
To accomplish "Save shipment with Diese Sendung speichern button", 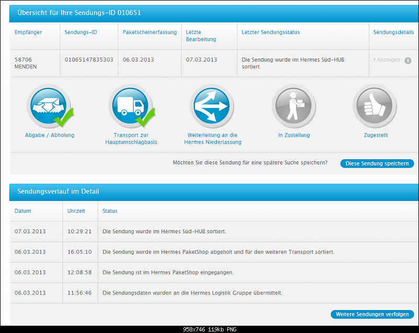I will tap(377, 163).
